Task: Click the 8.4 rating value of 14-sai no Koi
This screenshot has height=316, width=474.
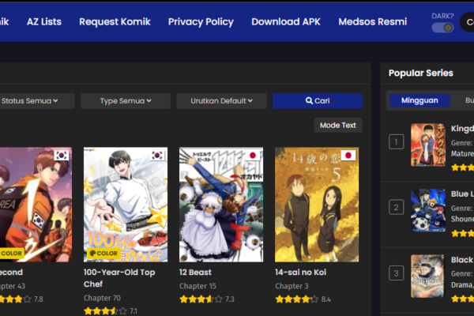Action: coord(325,299)
